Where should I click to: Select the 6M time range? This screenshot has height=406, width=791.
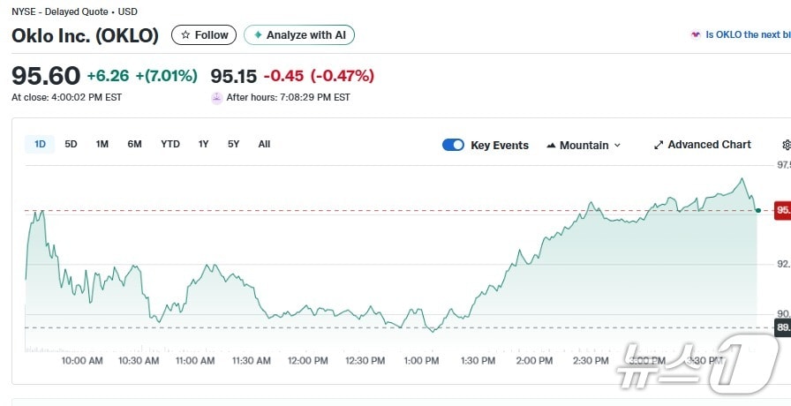pos(134,144)
